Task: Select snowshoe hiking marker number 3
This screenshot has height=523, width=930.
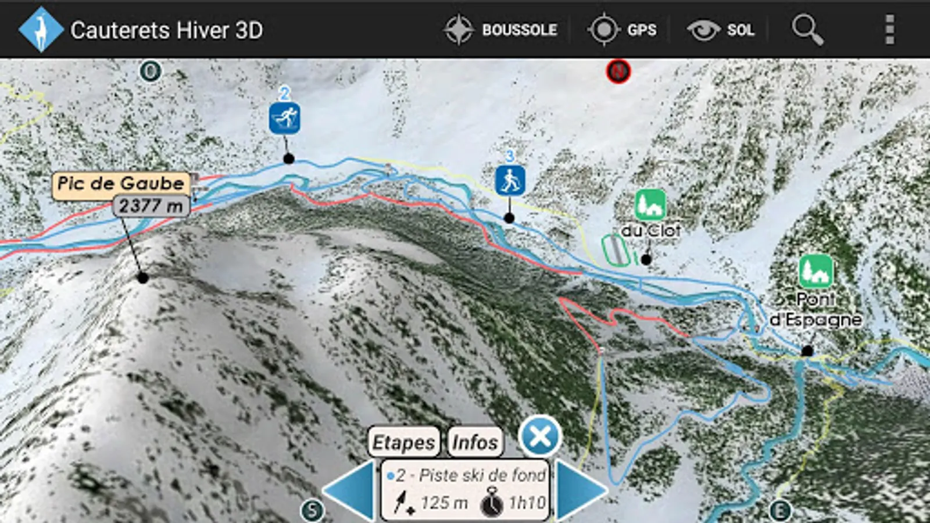Action: [x=510, y=180]
